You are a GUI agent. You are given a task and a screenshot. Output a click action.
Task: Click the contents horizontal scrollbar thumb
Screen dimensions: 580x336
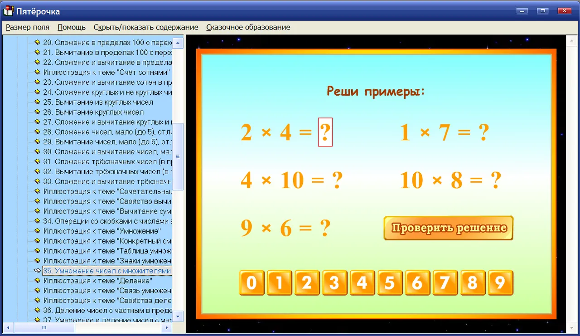[x=44, y=327]
